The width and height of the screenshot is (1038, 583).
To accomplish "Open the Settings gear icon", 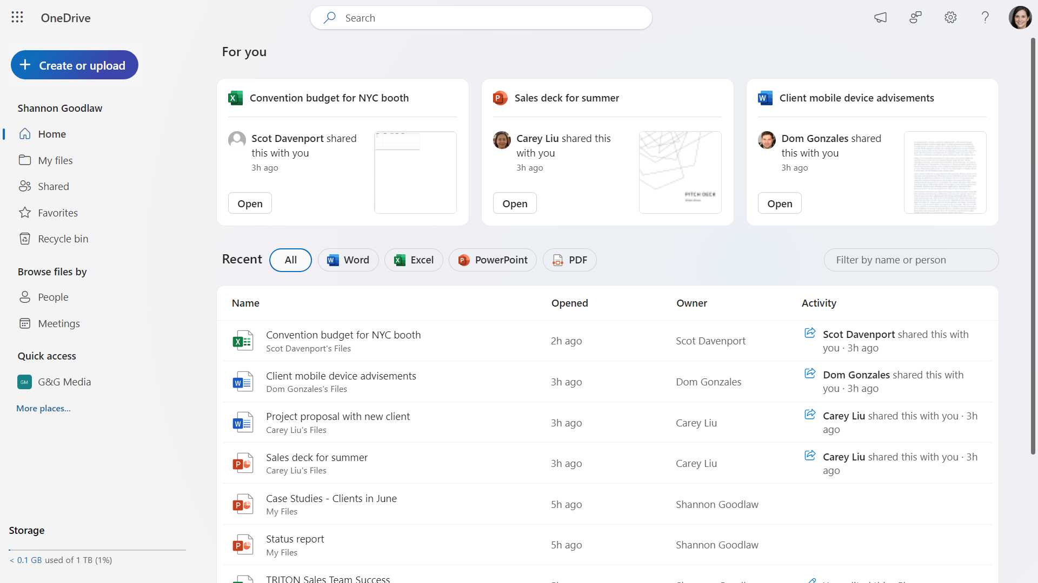I will tap(950, 17).
